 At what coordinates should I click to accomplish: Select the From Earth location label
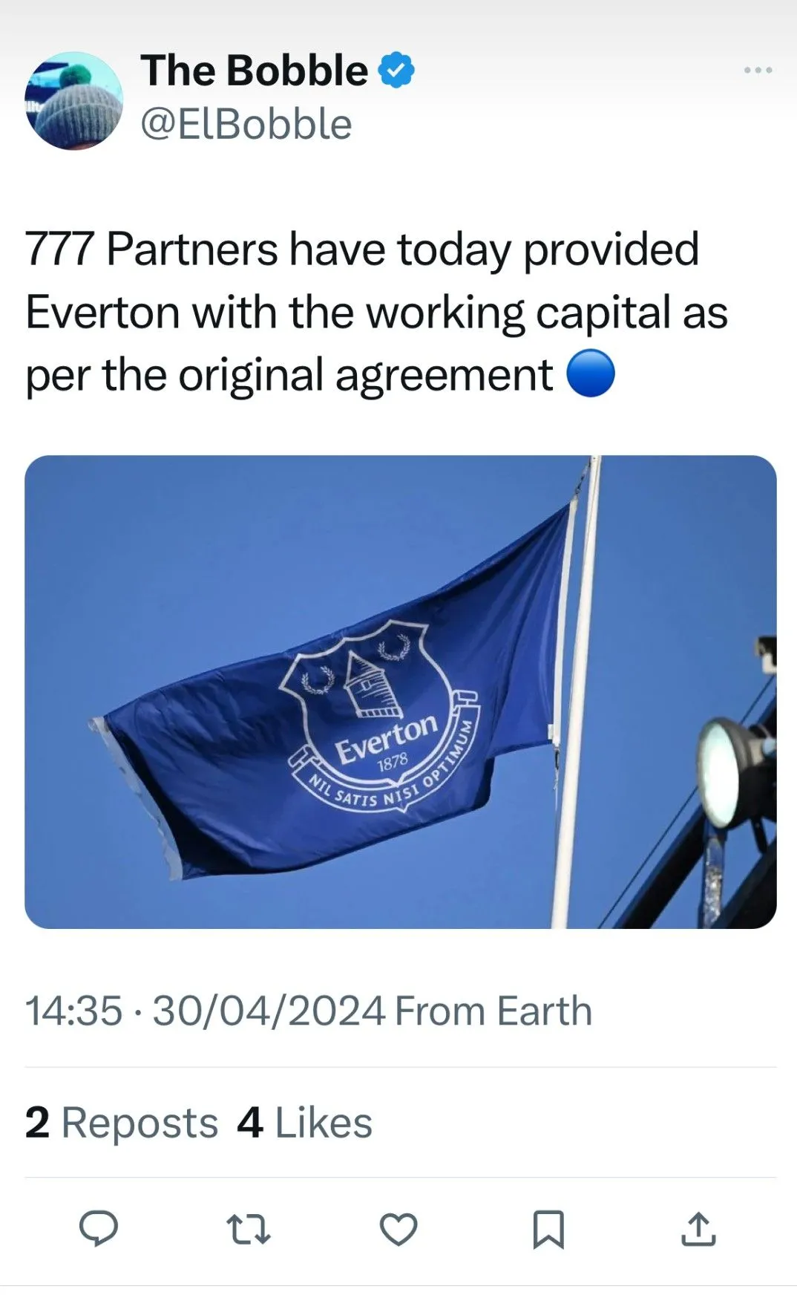click(x=493, y=1011)
